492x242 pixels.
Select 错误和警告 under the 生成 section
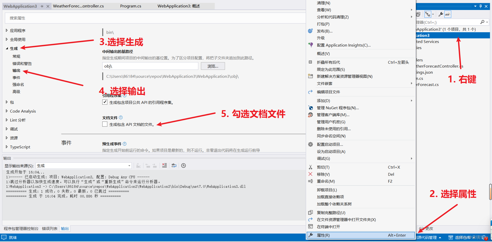point(22,63)
